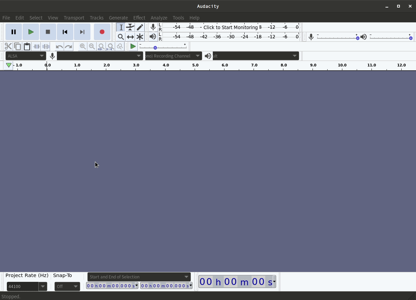The height and width of the screenshot is (300, 416).
Task: Open the ALSA audio host dropdown
Action: click(x=26, y=56)
